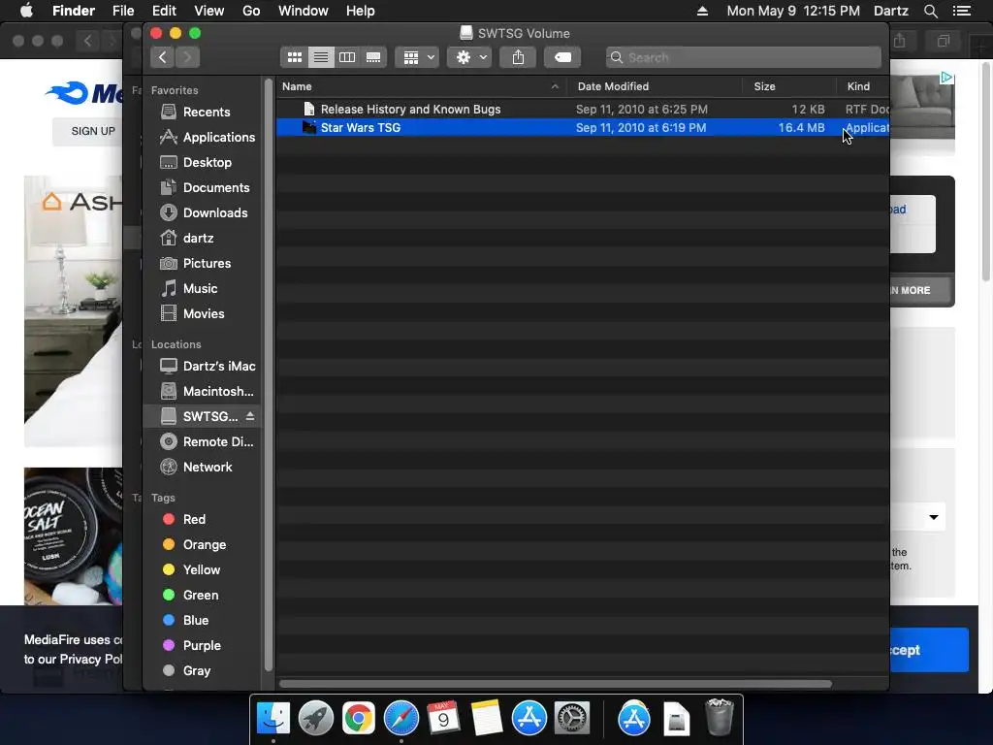993x745 pixels.
Task: Sort by Date Modified column
Action: [655, 86]
